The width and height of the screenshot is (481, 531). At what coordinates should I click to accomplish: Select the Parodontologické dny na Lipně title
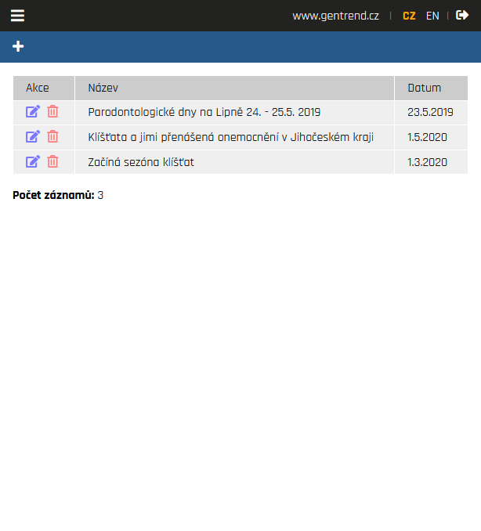204,112
